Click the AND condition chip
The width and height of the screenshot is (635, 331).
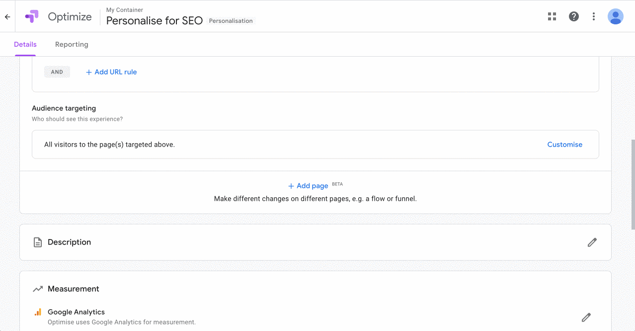57,72
